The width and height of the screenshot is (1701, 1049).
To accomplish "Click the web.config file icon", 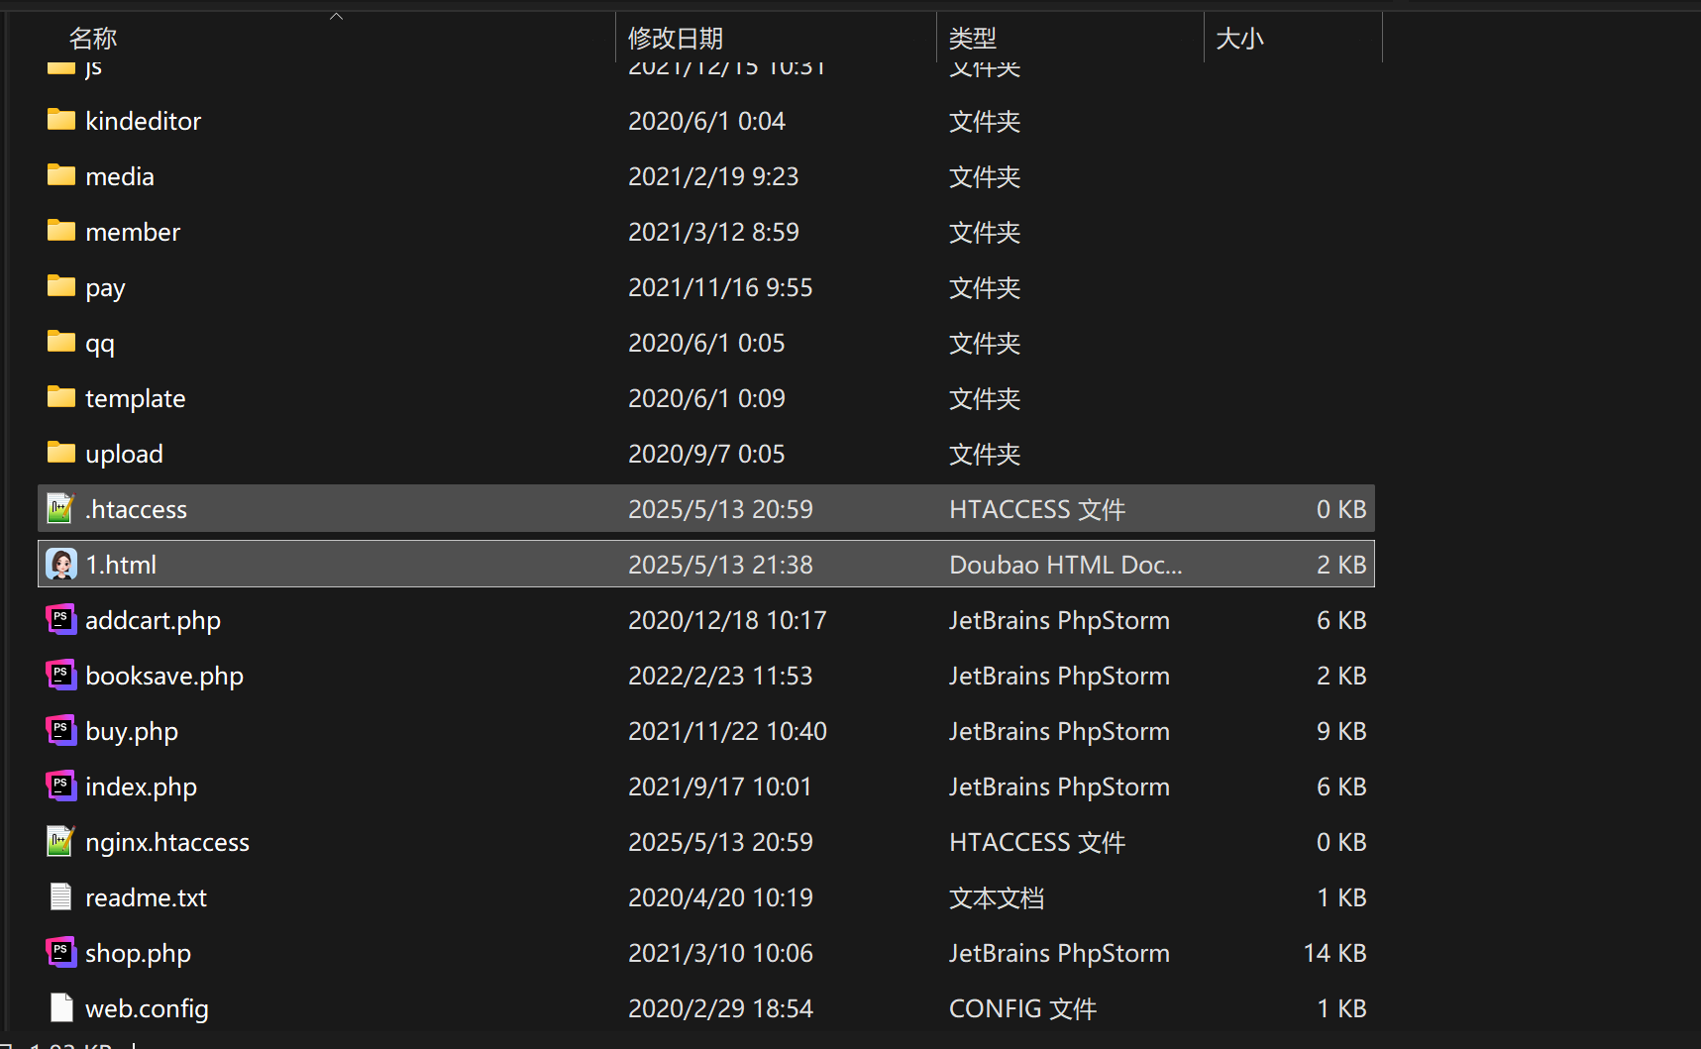I will 60,1008.
